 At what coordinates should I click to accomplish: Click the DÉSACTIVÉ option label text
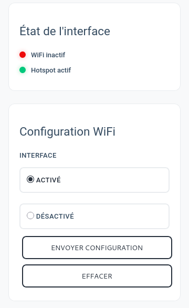point(55,216)
